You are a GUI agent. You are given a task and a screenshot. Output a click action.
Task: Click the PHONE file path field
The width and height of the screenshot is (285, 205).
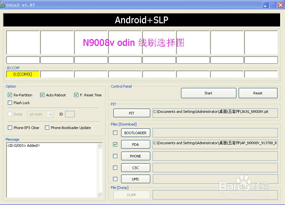[x=215, y=156]
